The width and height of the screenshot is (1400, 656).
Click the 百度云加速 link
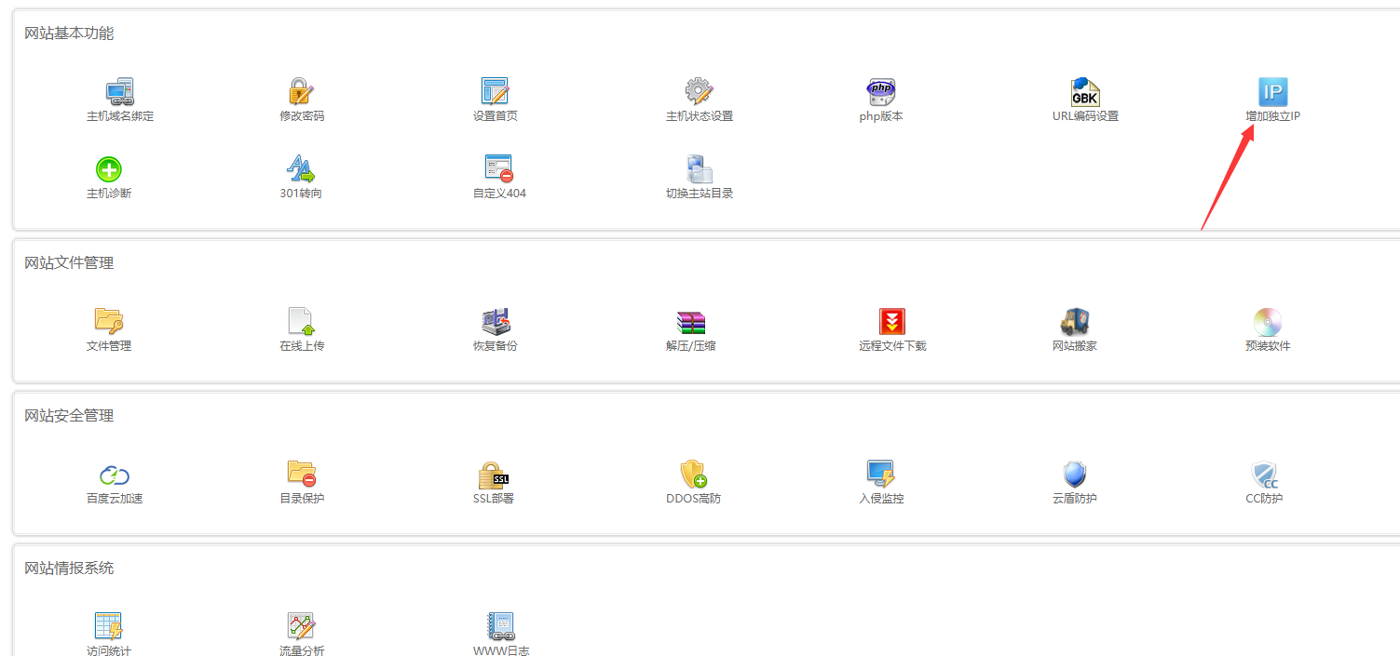[x=115, y=498]
